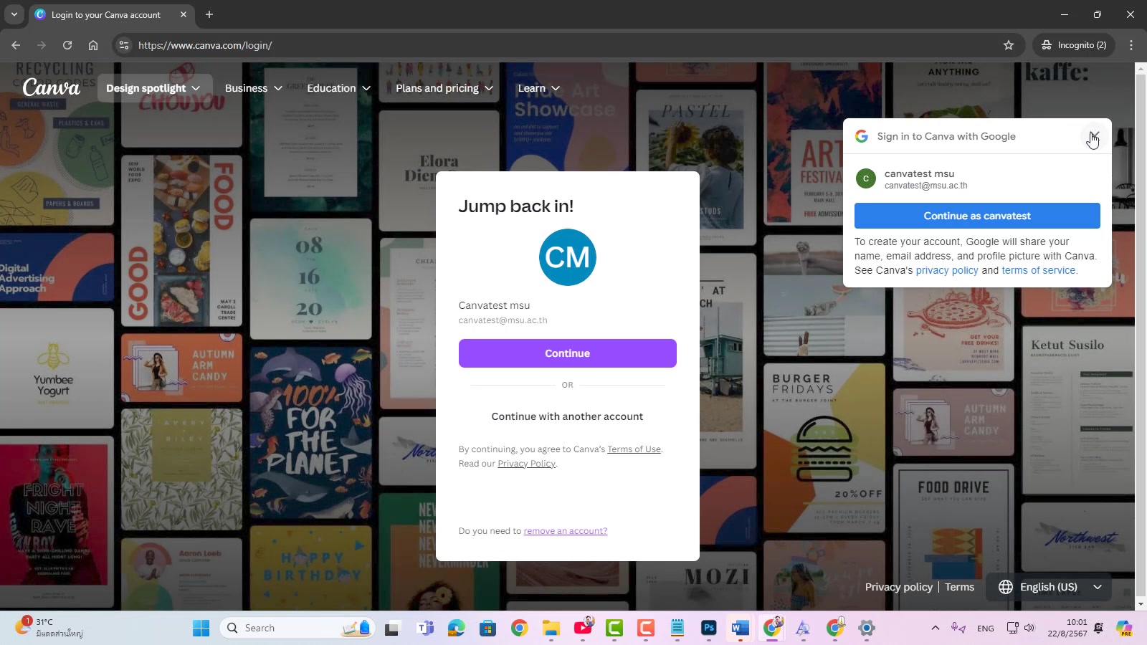Open Task View from taskbar
Image resolution: width=1147 pixels, height=645 pixels.
tap(391, 629)
